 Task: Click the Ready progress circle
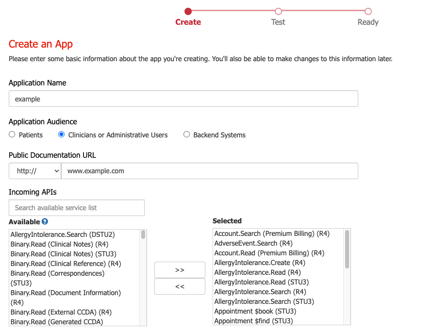pos(367,10)
